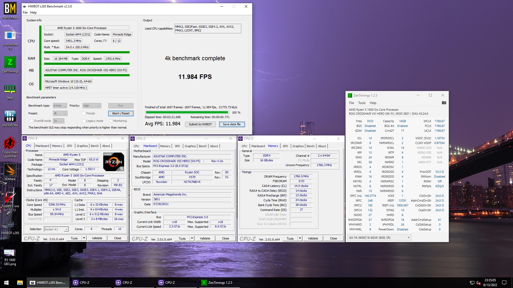Open the 3DMark desktop shortcut

tap(10, 172)
